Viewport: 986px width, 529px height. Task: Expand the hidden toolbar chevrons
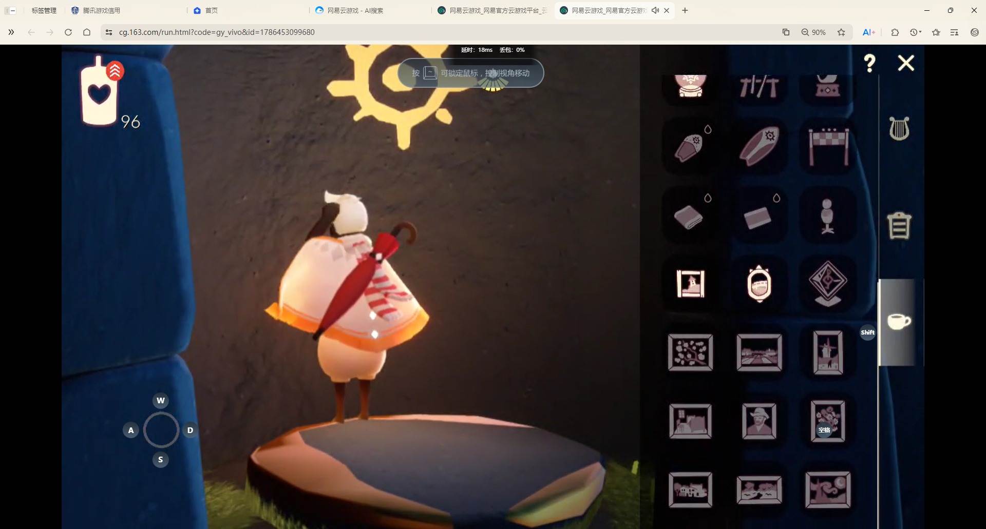pyautogui.click(x=11, y=32)
